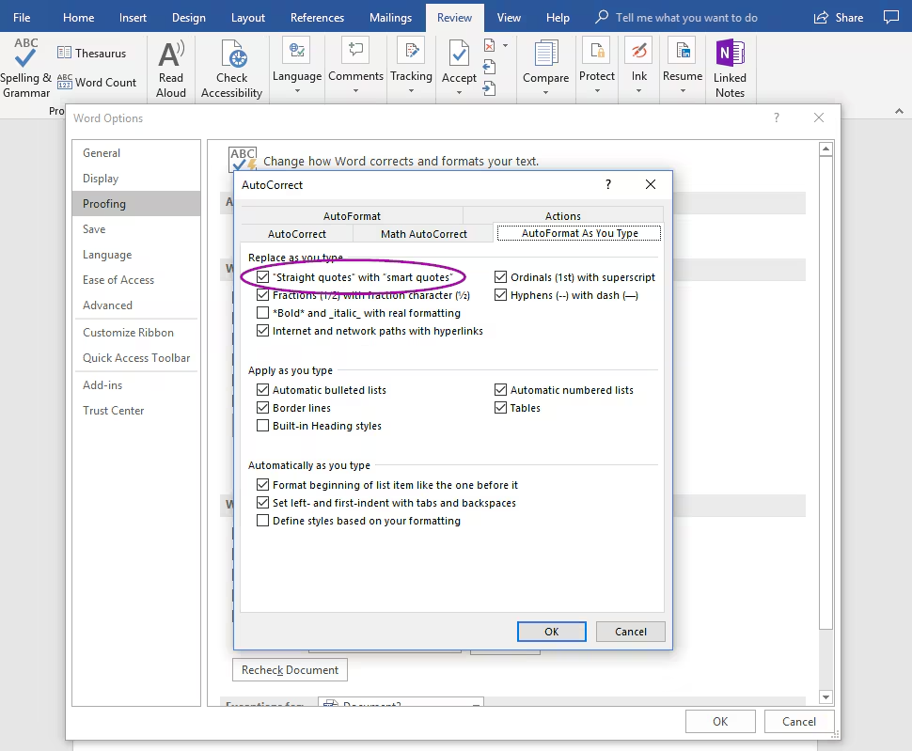Enable Define styles based on your formatting

pyautogui.click(x=263, y=521)
